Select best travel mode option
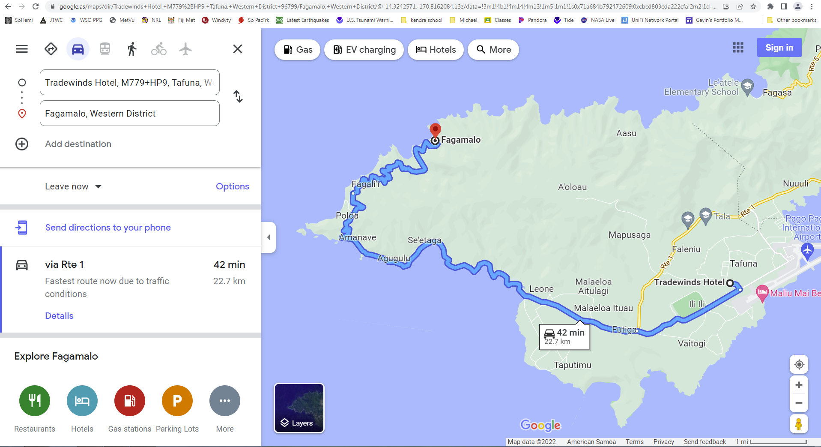The width and height of the screenshot is (821, 447). point(51,49)
